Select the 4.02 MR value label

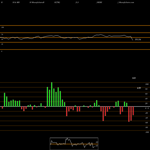pos(139,88)
